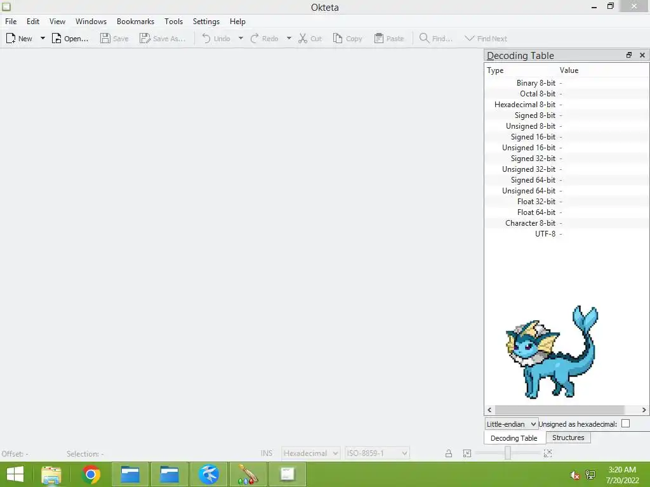This screenshot has height=487, width=650.
Task: Open the Little-endian byte order dropdown
Action: tap(512, 424)
